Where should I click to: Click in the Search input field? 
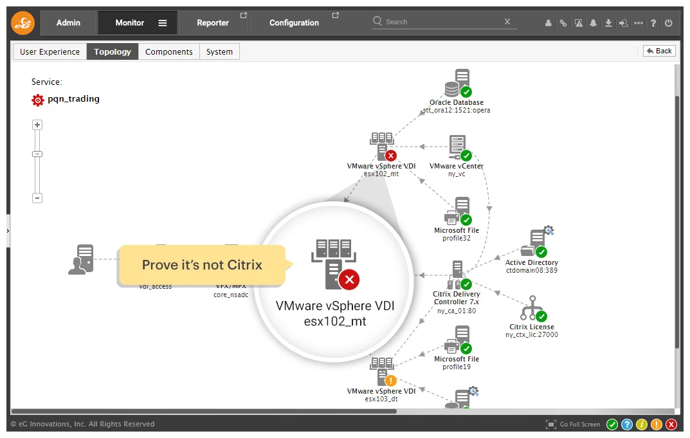[x=442, y=22]
